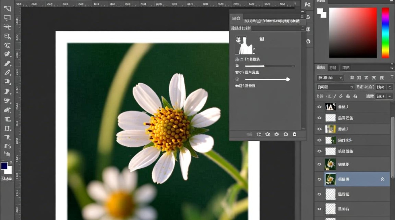The image size is (395, 220).
Task: Open the opacity value dropdown arrow
Action: click(390, 87)
